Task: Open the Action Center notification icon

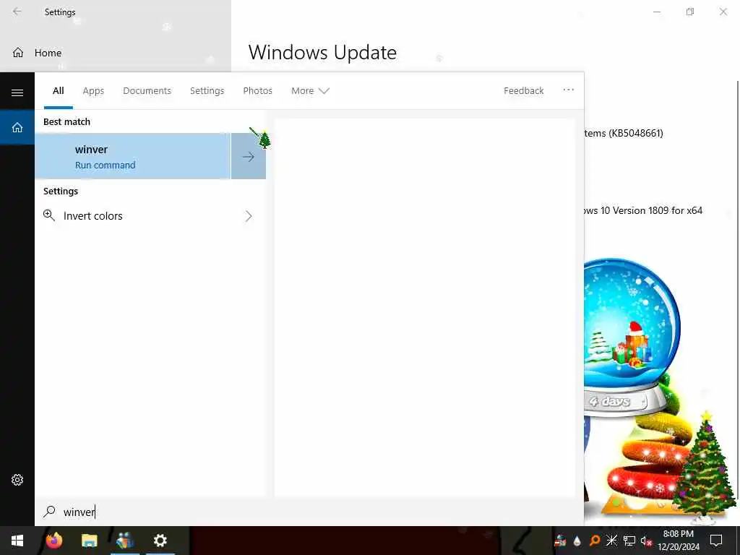Action: [716, 541]
